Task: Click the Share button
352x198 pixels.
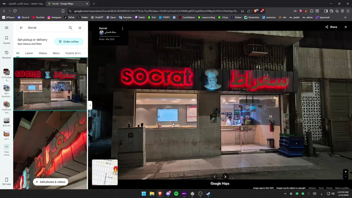Action: tap(331, 27)
